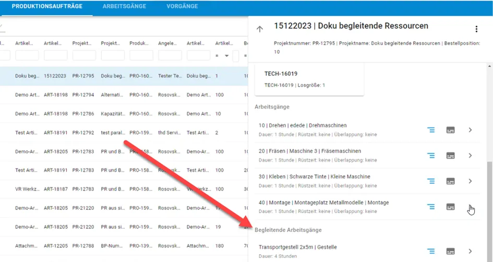
Task: Click card icon for 40 | Montage row
Action: (x=451, y=207)
